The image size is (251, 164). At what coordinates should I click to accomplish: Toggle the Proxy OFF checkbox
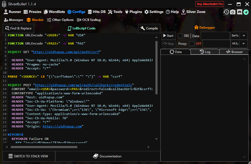[192, 44]
